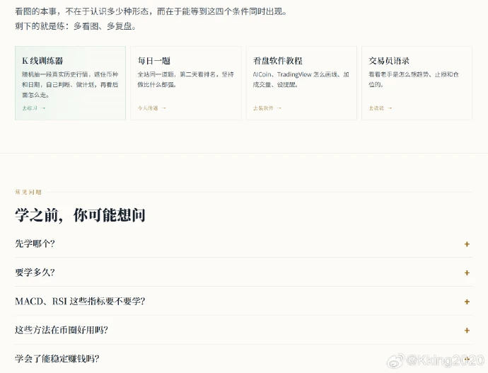Click the 看盘软件教程 description mentioning AICoin、TradingView
The image size is (488, 373).
(301, 79)
